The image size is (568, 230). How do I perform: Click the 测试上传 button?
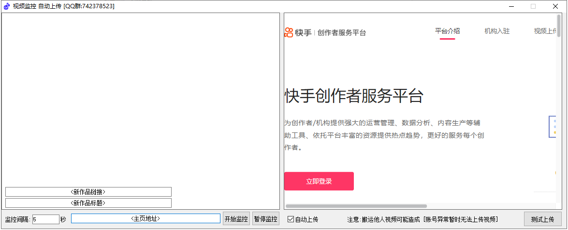tap(543, 219)
